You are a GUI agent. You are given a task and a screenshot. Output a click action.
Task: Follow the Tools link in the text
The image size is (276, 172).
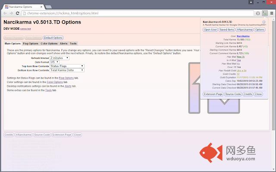pos(48,90)
